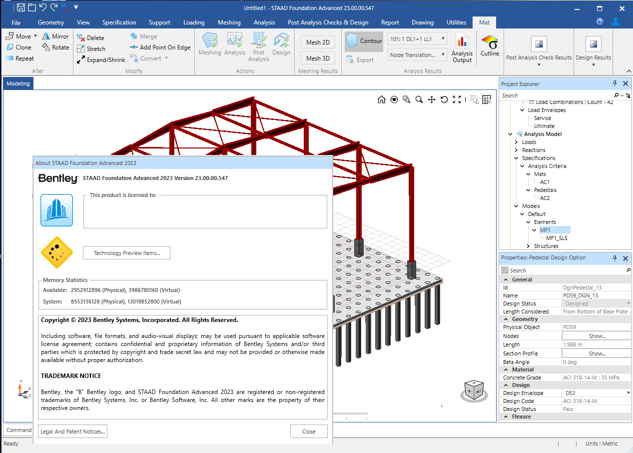The image size is (633, 453).
Task: Select the Mirror tool
Action: point(55,36)
